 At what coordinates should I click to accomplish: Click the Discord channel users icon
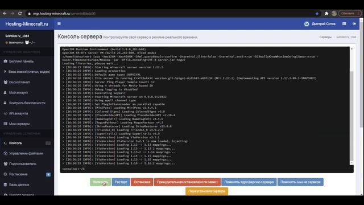coord(5,82)
